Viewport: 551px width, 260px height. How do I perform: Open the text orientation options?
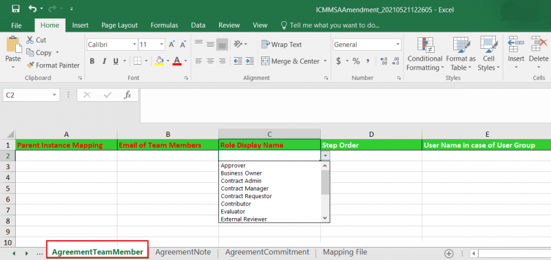240,44
